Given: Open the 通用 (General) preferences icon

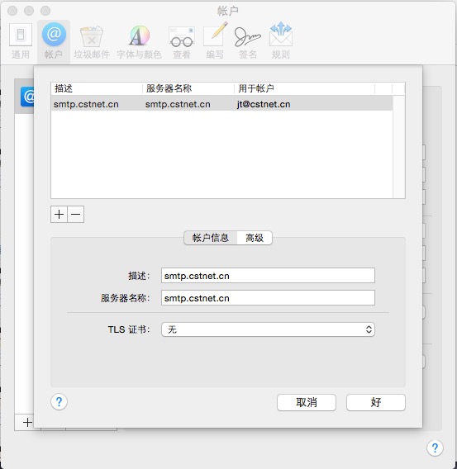Looking at the screenshot, I should [x=21, y=41].
